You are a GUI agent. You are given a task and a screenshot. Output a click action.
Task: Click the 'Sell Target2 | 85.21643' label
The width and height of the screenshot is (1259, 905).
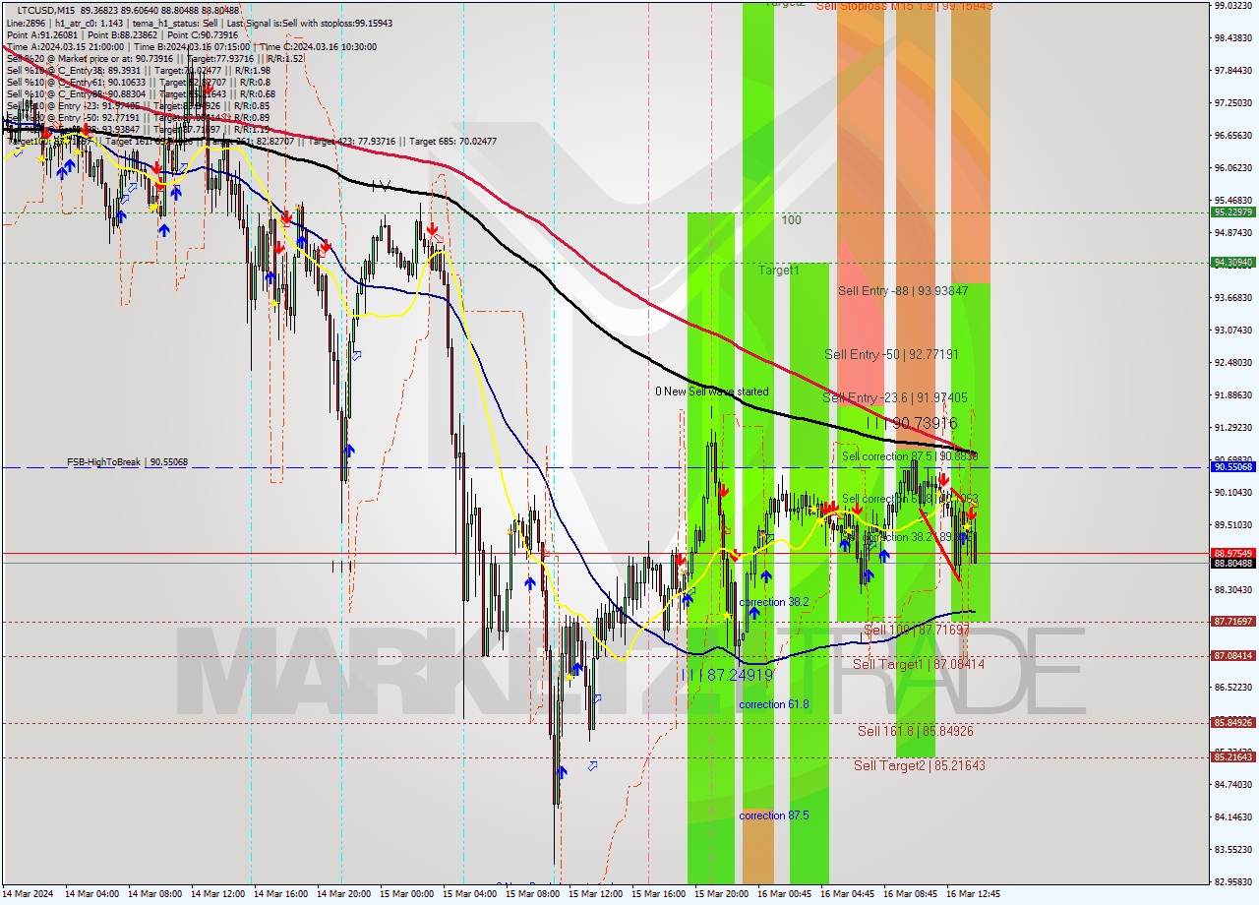pyautogui.click(x=919, y=765)
